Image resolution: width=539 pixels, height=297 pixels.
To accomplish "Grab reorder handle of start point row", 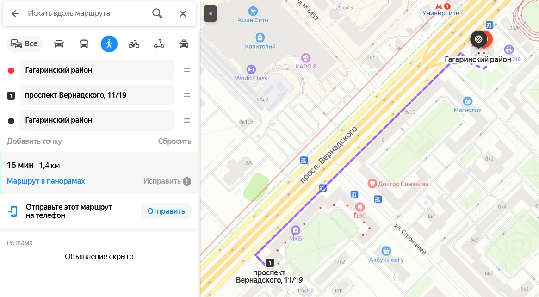I will [187, 70].
